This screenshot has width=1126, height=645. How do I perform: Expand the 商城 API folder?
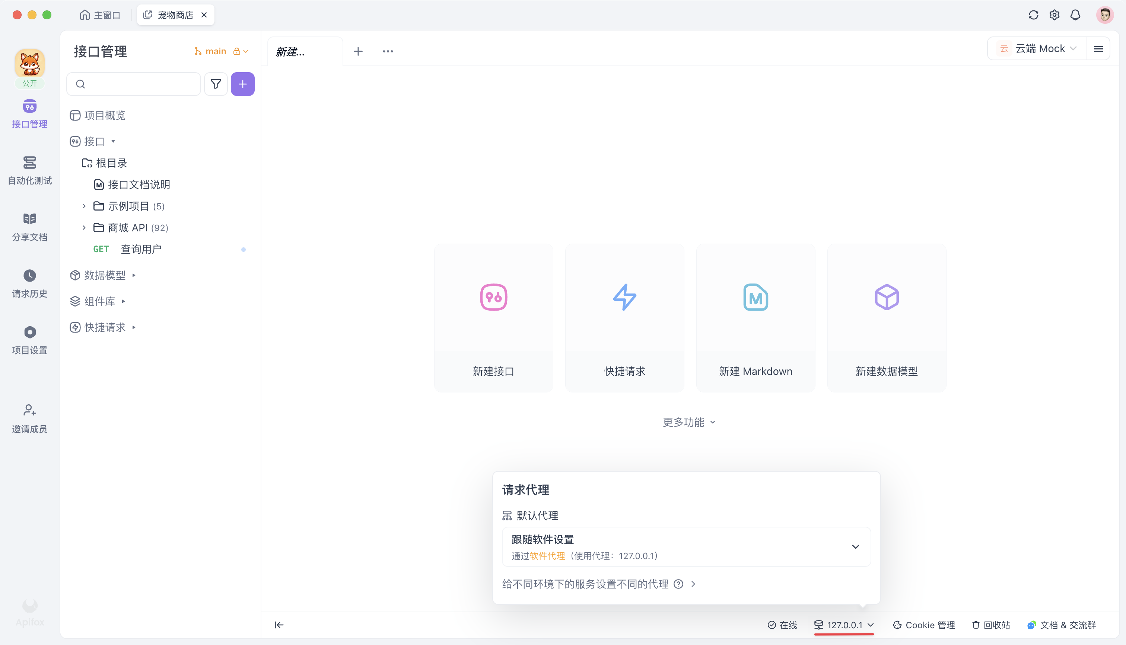point(84,228)
